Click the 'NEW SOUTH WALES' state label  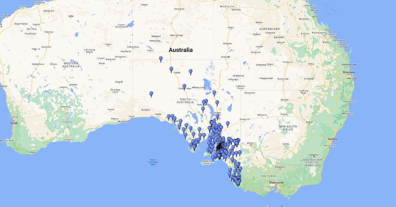(x=288, y=128)
